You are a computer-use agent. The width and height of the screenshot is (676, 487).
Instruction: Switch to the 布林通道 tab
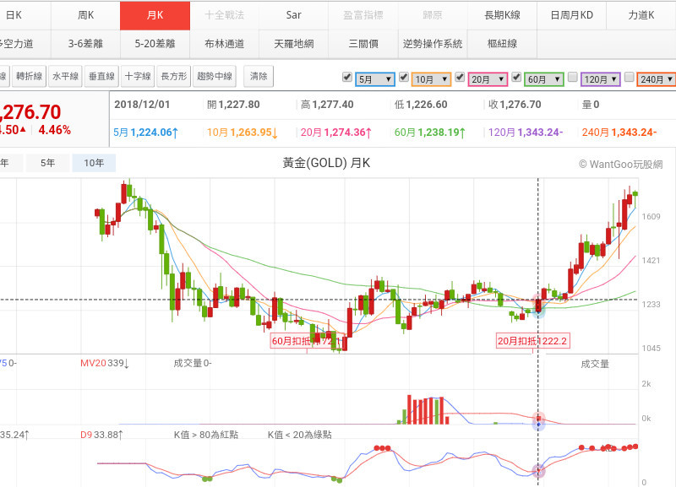(224, 44)
